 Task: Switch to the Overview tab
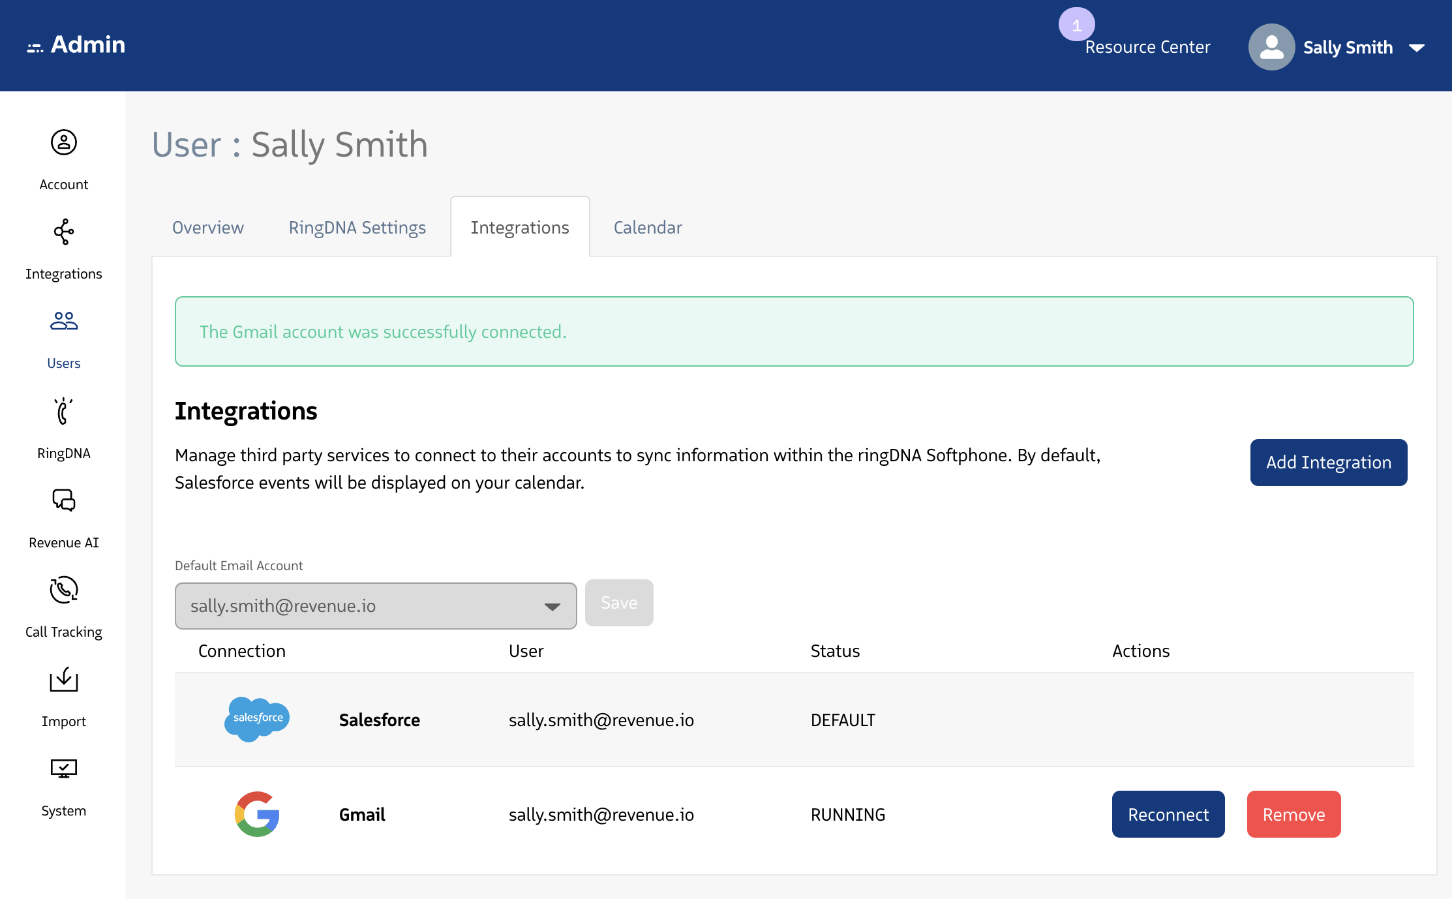[x=207, y=227]
